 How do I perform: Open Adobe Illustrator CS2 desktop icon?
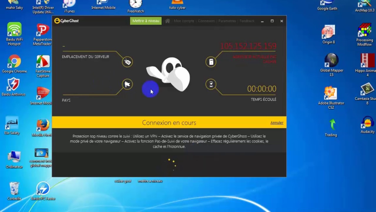[331, 97]
